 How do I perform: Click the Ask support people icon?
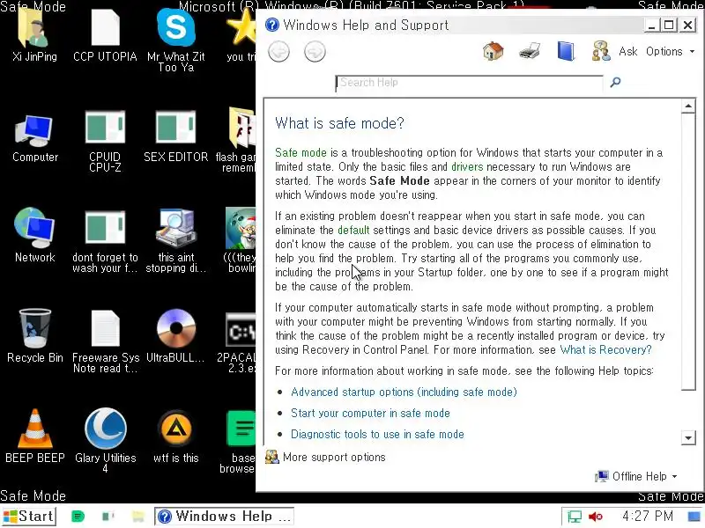tap(601, 51)
